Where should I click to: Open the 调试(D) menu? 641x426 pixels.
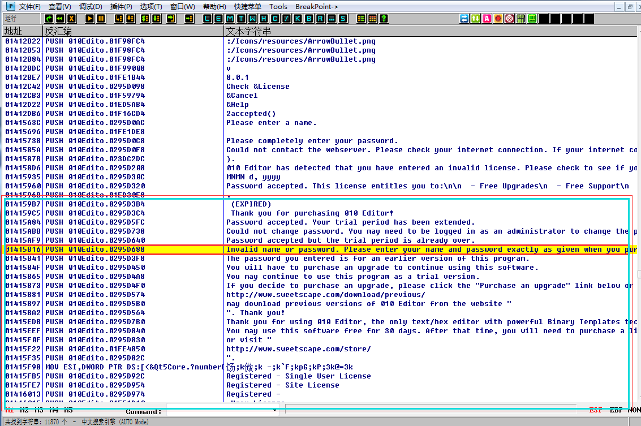click(91, 7)
